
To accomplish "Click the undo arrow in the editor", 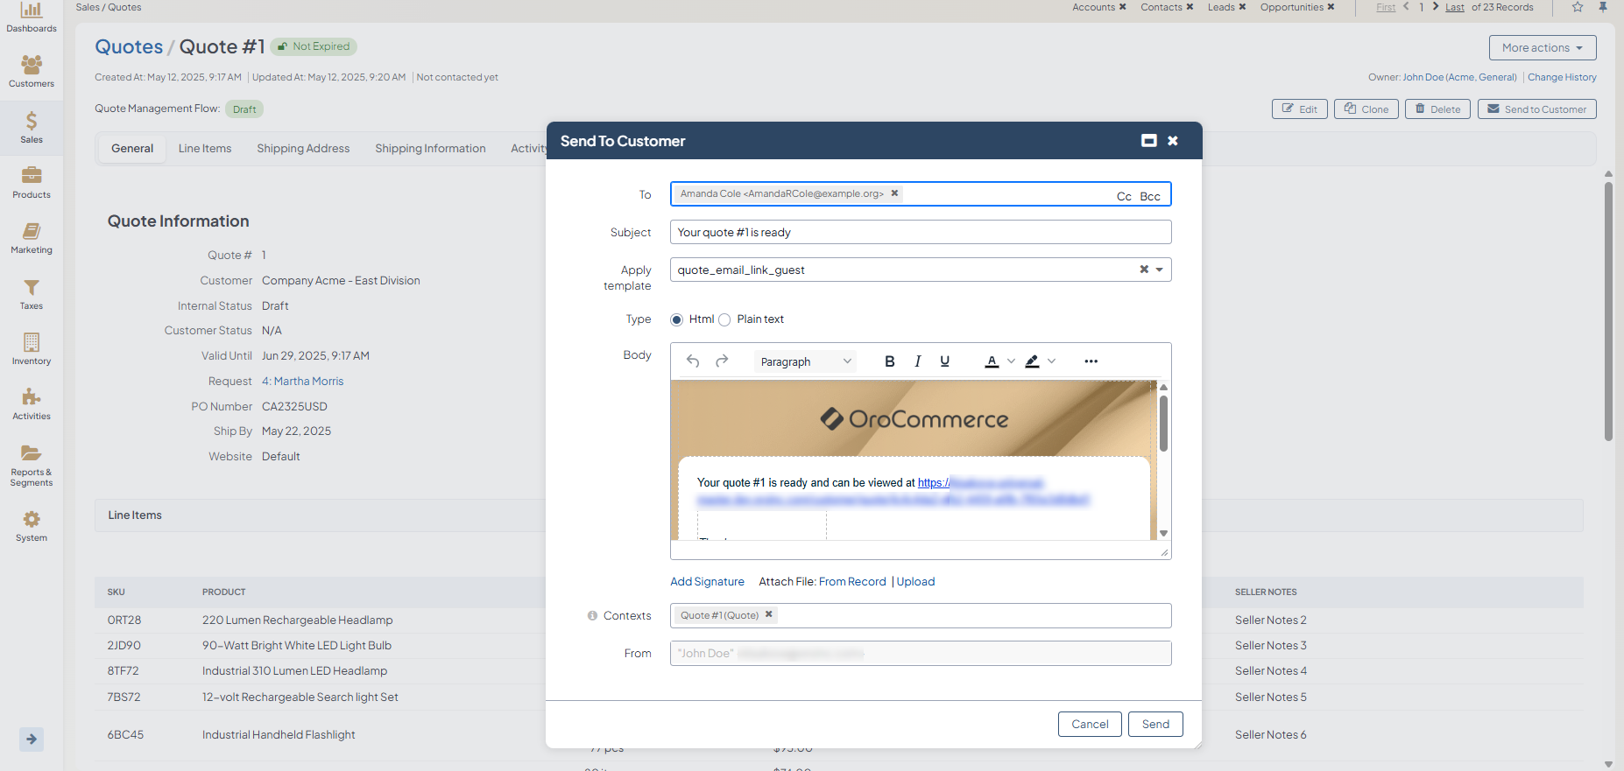I will [693, 361].
